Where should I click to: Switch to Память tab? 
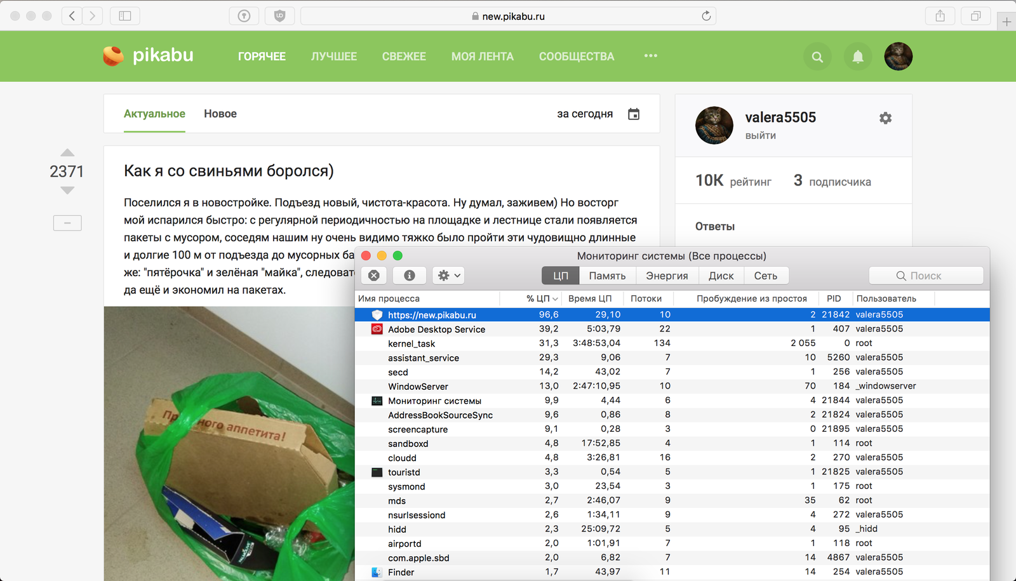click(607, 276)
